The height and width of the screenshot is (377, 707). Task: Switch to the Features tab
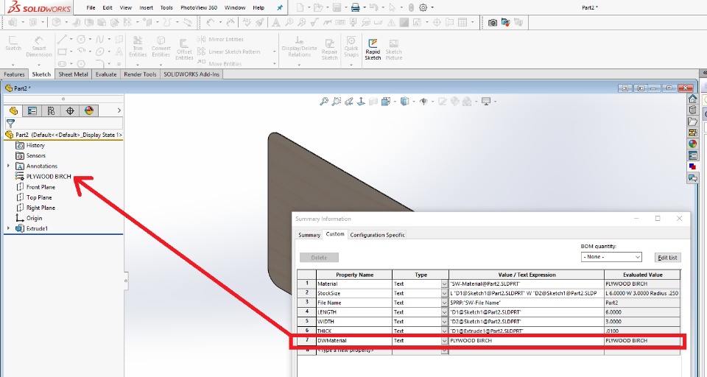[15, 74]
